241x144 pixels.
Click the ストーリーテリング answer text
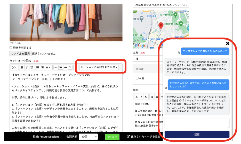(197, 67)
